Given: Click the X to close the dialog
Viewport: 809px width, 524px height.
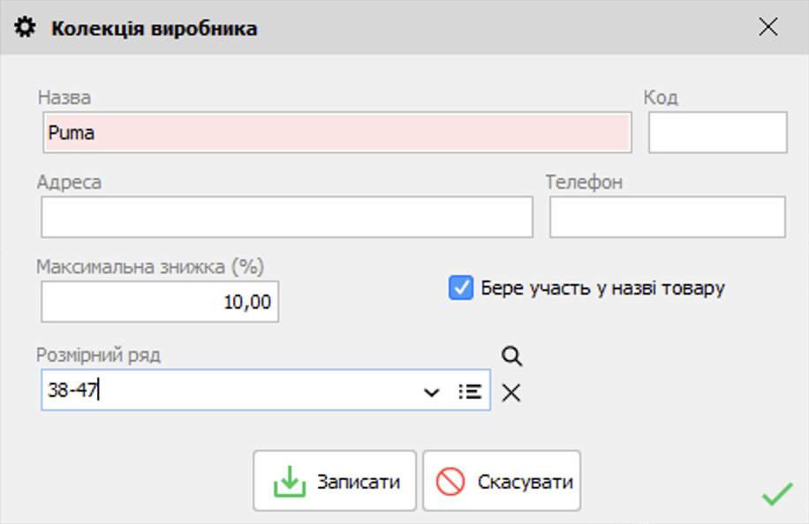Looking at the screenshot, I should 767,26.
